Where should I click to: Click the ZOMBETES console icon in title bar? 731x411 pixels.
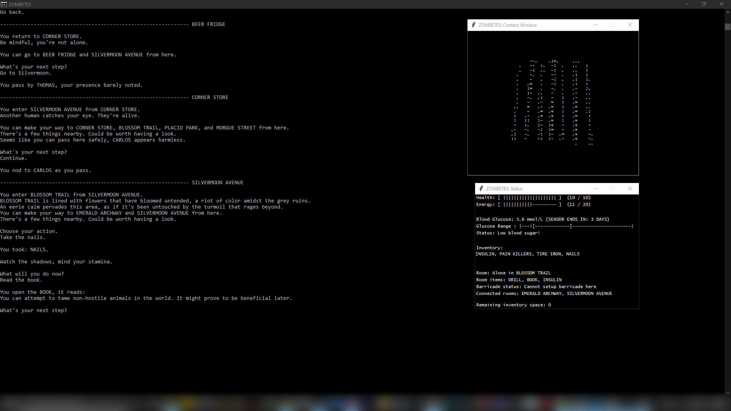coord(4,4)
